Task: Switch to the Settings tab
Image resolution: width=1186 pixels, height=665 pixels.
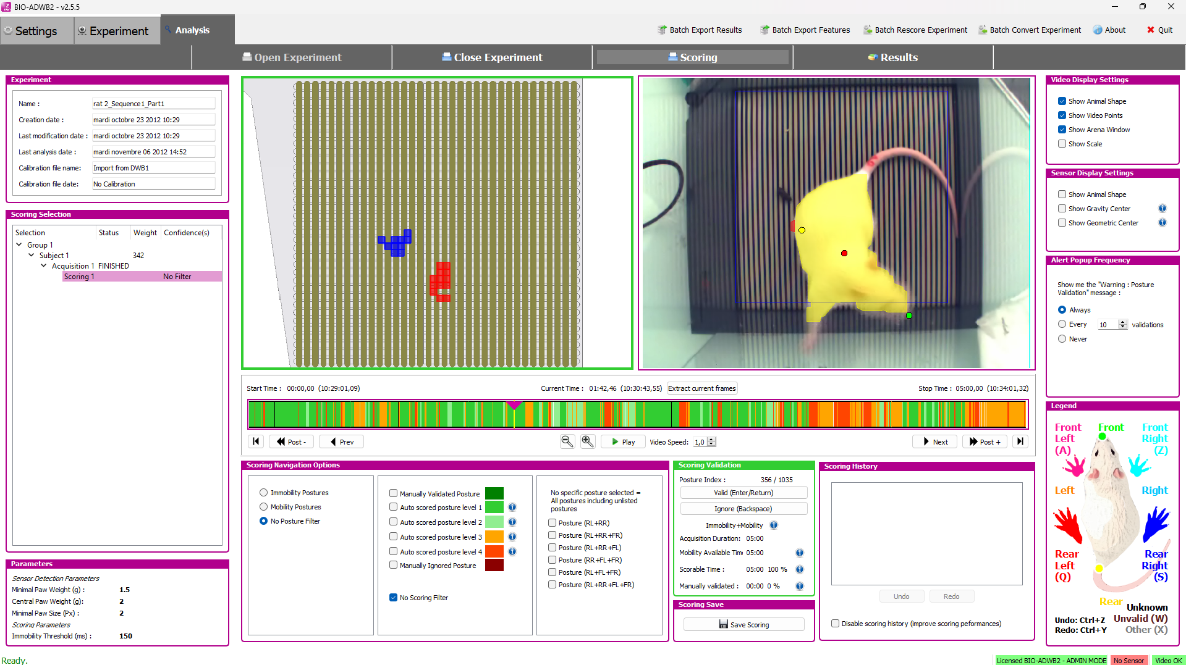Action: 36,31
